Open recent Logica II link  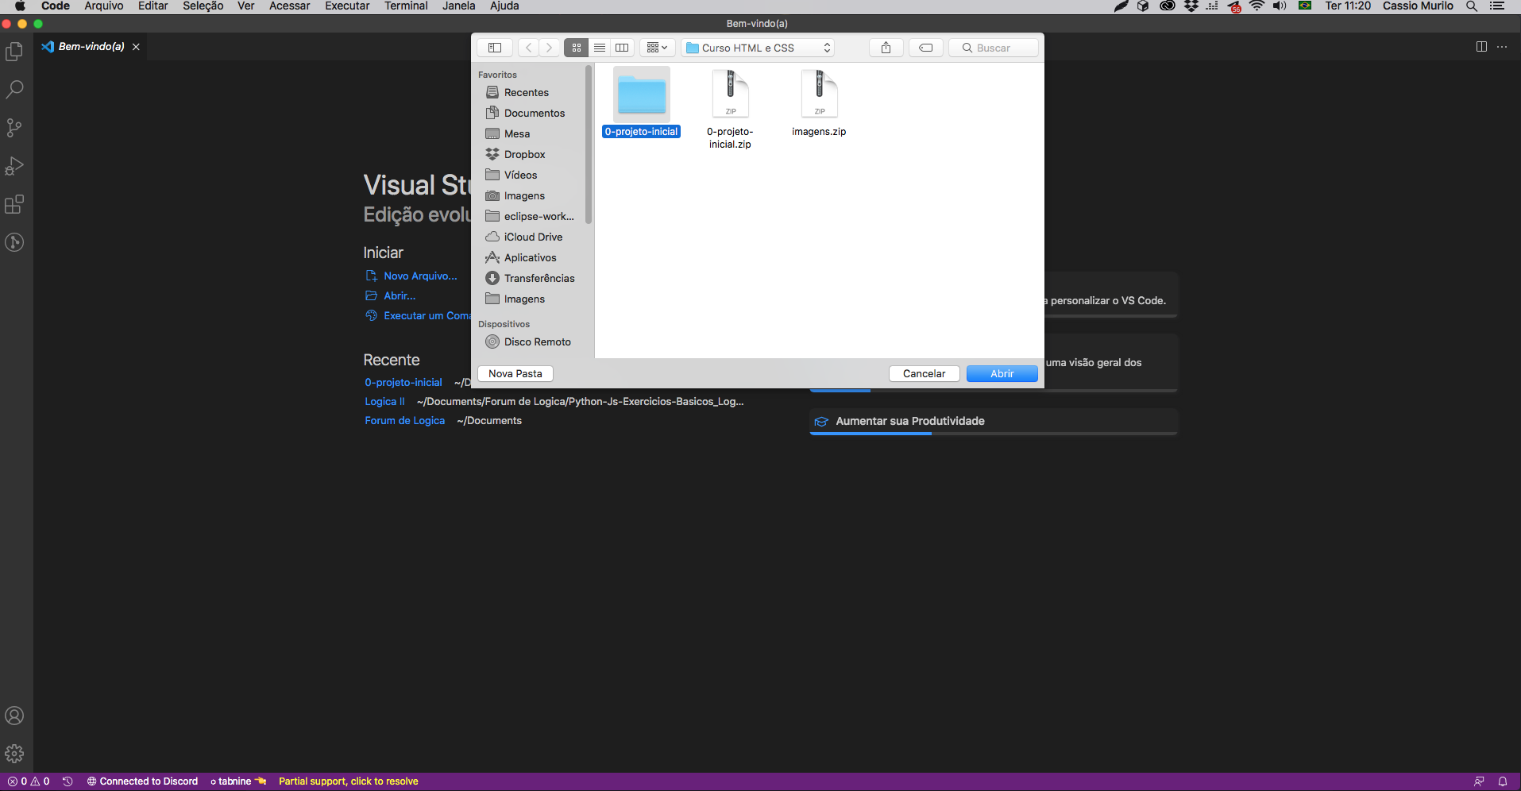coord(384,402)
